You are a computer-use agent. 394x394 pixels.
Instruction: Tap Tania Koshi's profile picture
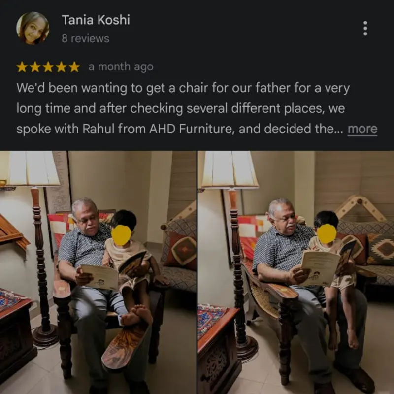coord(33,28)
